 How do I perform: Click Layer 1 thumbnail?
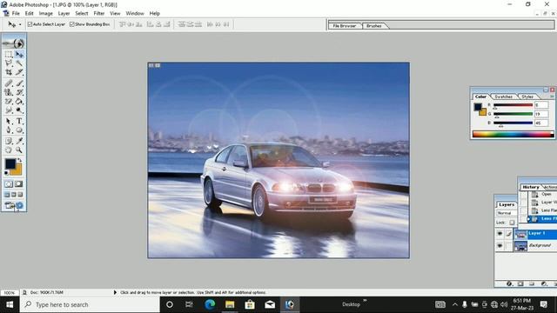(520, 234)
